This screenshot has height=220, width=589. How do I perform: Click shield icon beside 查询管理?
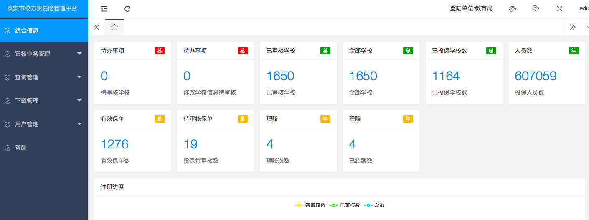(7, 77)
